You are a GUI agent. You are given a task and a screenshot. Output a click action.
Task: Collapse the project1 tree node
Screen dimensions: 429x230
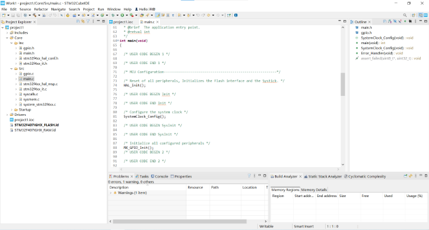point(3,28)
